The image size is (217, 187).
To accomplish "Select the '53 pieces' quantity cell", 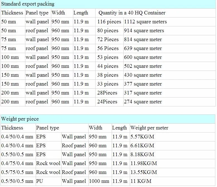I will click(x=108, y=57).
